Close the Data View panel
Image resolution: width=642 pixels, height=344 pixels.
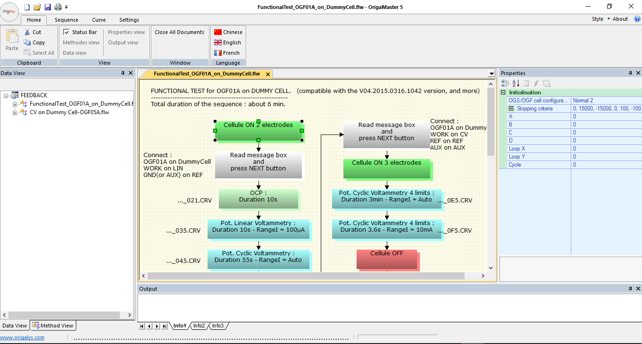(x=131, y=73)
